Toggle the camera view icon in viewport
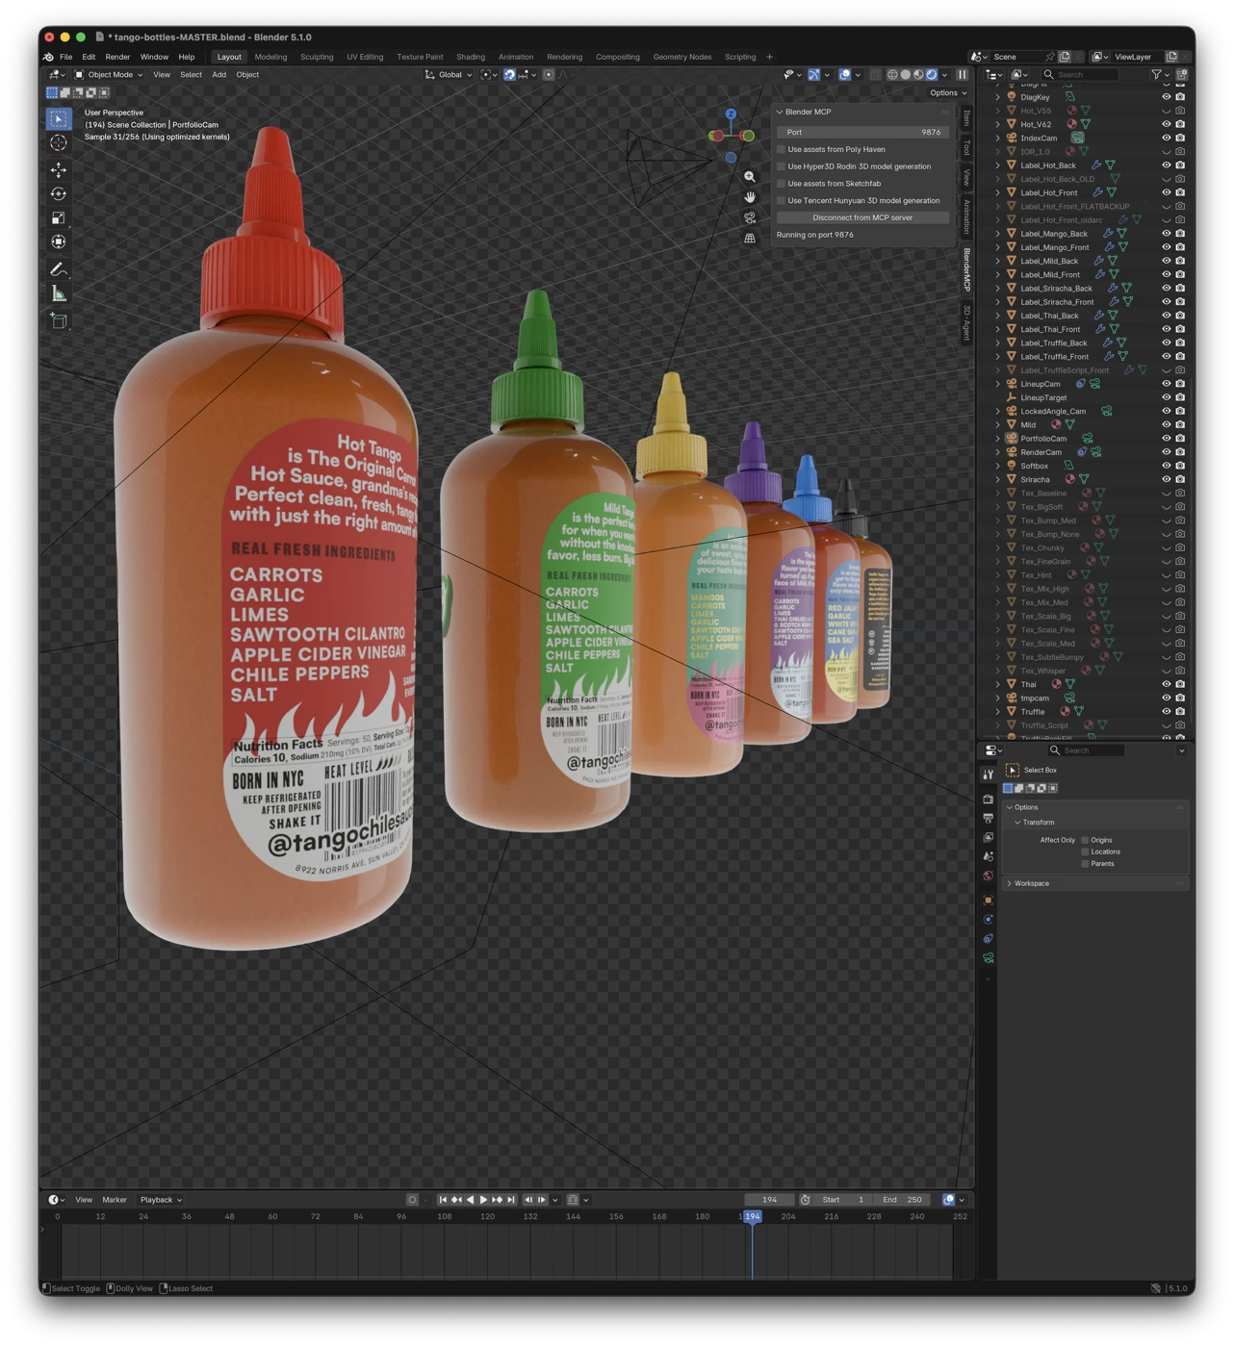This screenshot has width=1234, height=1347. (750, 217)
